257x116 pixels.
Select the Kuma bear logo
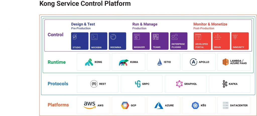124,62
